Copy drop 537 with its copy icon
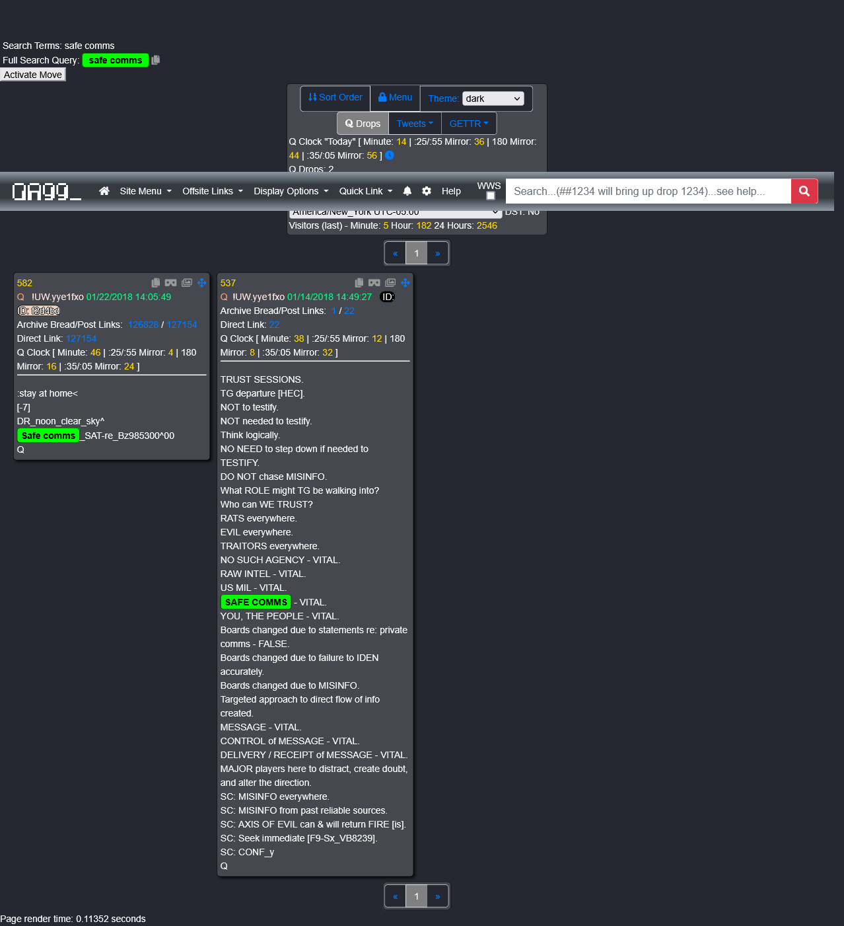Image resolution: width=844 pixels, height=926 pixels. 359,283
